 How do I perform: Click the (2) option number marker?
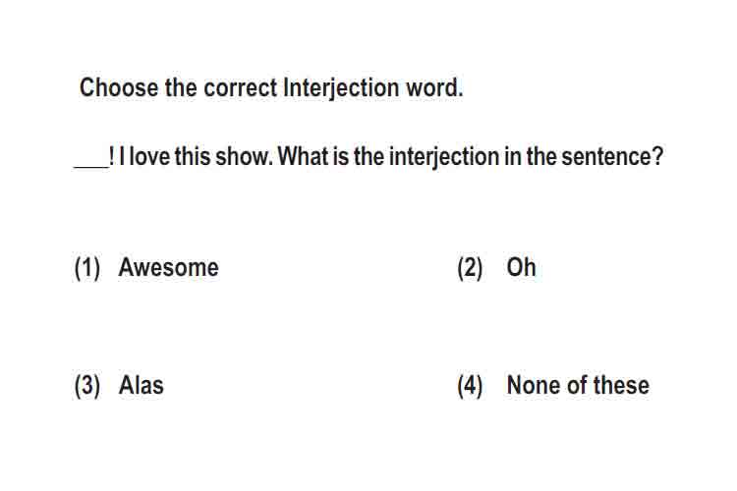pyautogui.click(x=470, y=268)
